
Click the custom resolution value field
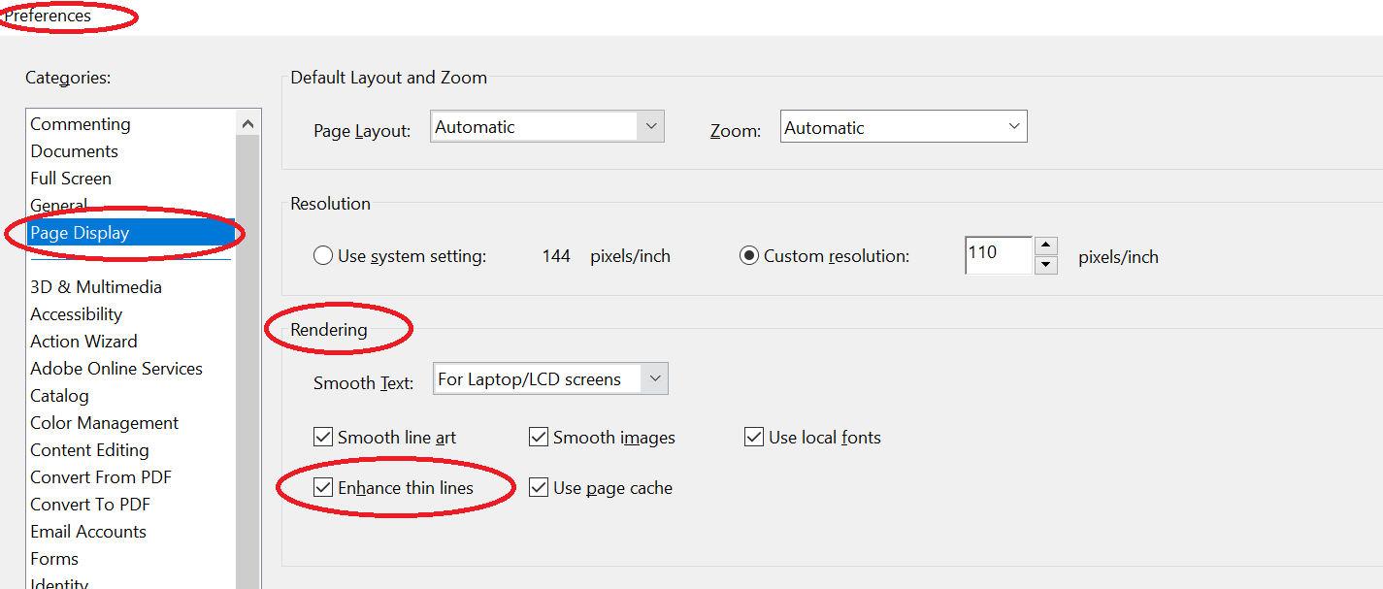997,254
